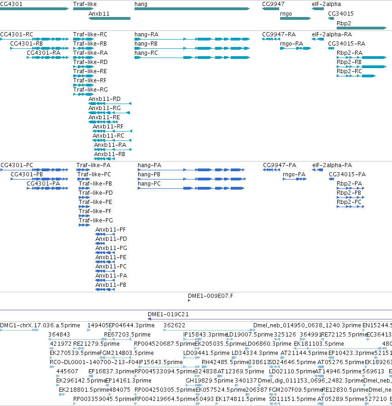Select protein Anxb11-PF label
Screen dimensions: 392x406
click(x=111, y=230)
